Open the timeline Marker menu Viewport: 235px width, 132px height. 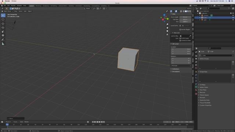26,122
